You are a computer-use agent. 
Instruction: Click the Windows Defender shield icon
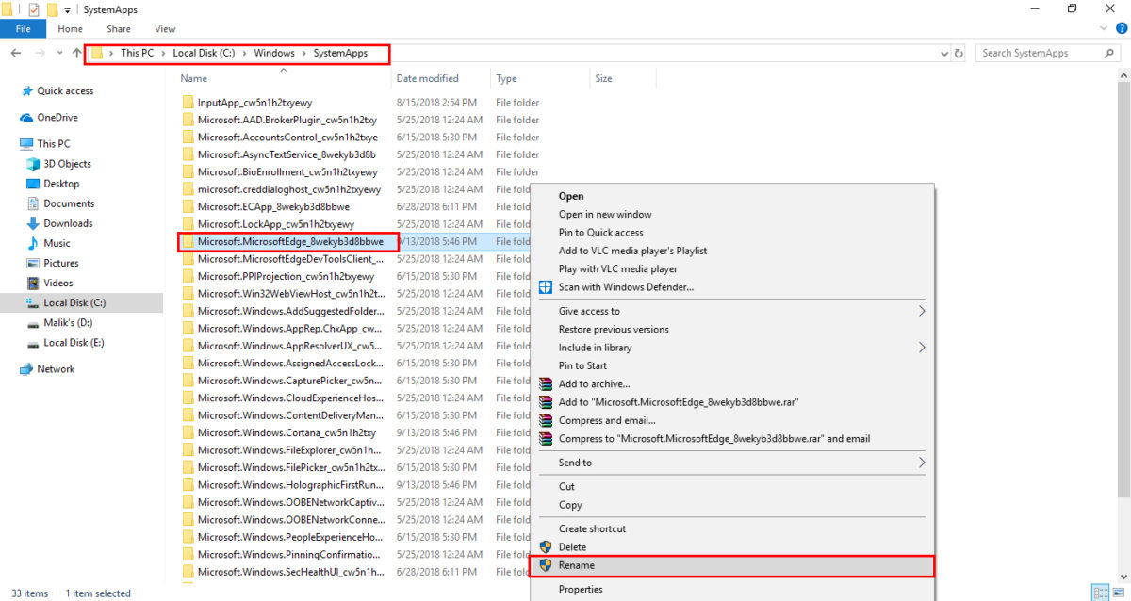click(x=545, y=286)
